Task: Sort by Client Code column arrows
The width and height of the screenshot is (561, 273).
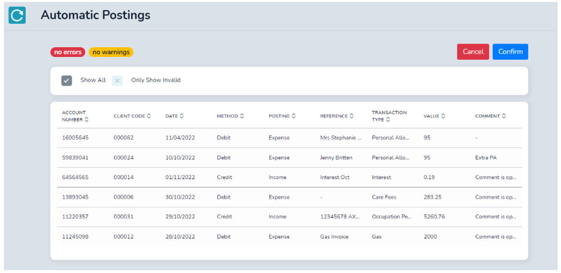Action: point(149,116)
